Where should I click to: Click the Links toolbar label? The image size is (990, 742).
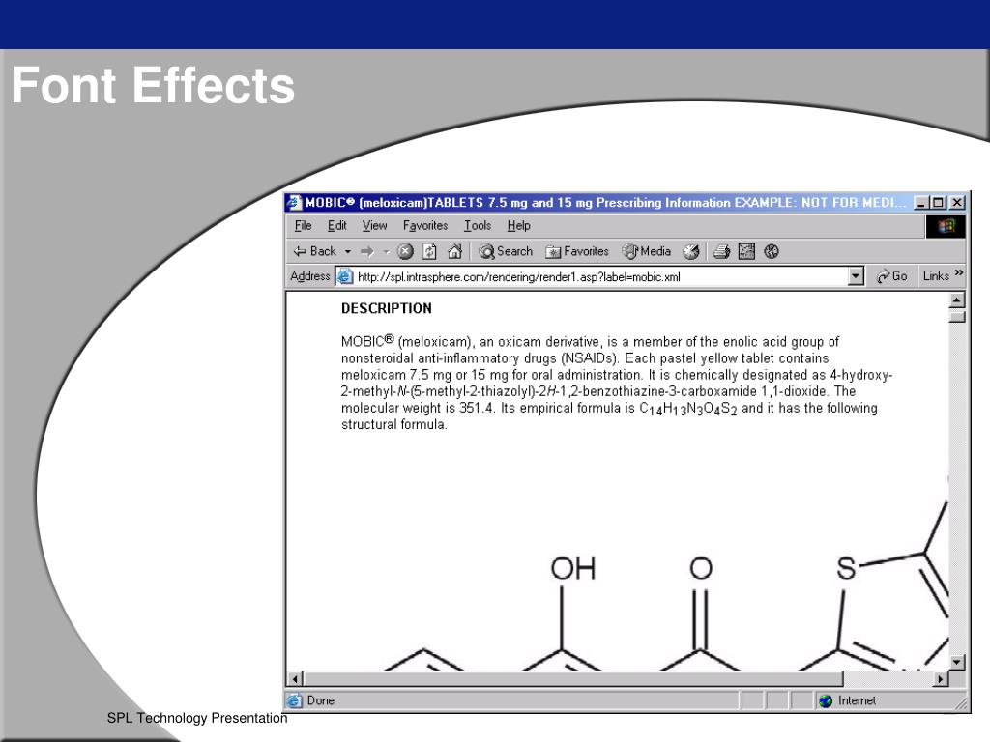tap(936, 276)
